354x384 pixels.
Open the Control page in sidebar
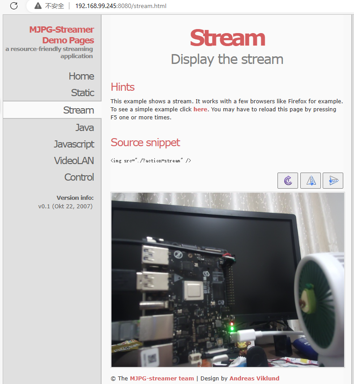[x=79, y=177]
